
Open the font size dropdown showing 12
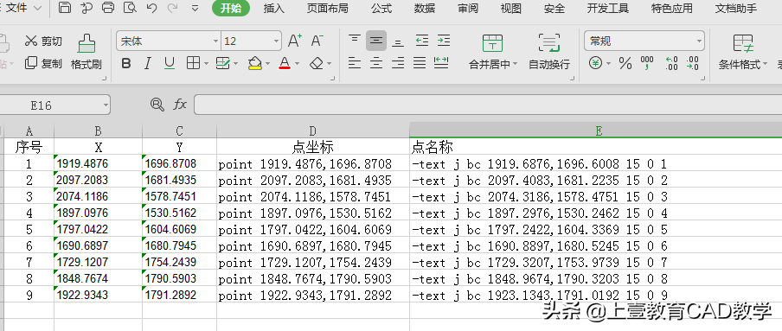276,41
